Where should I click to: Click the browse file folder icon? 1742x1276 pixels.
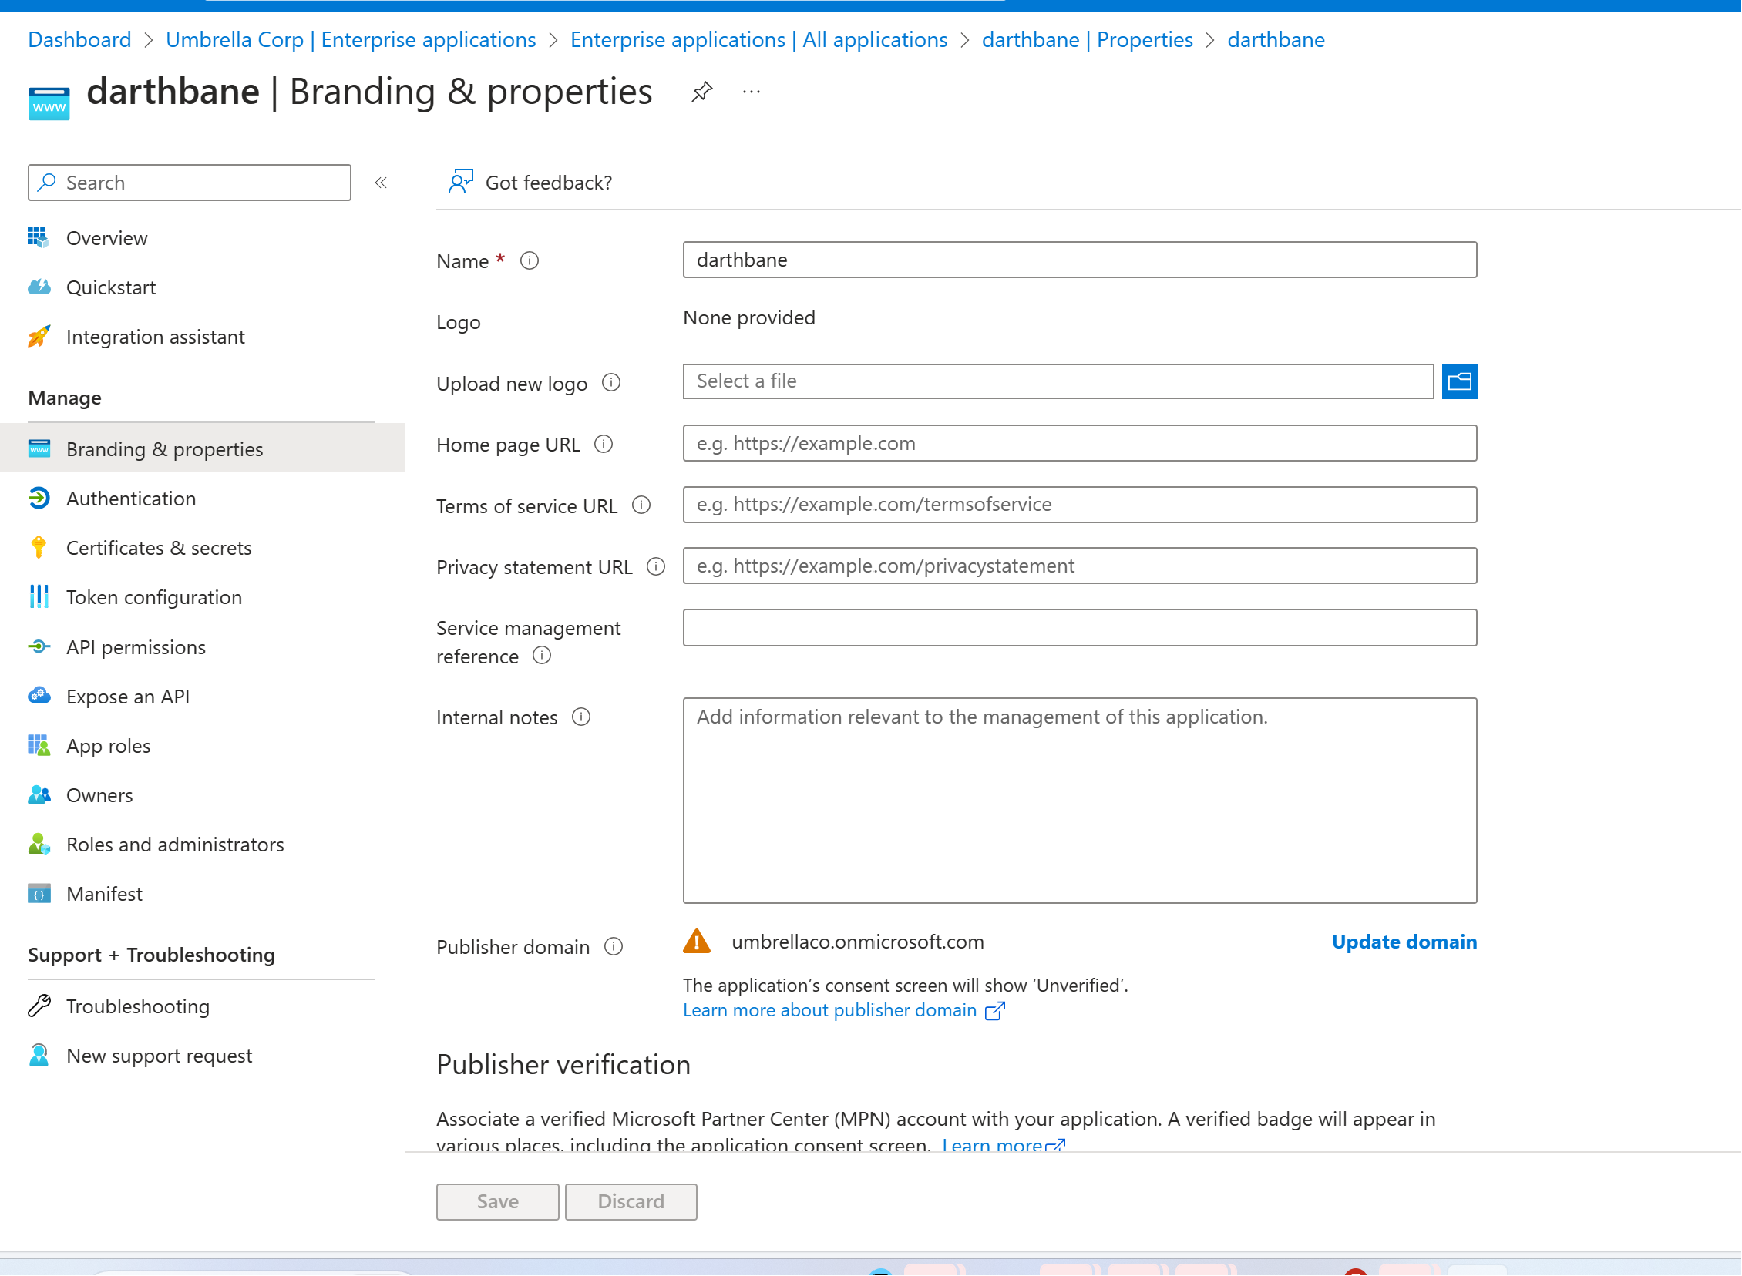[x=1458, y=381]
